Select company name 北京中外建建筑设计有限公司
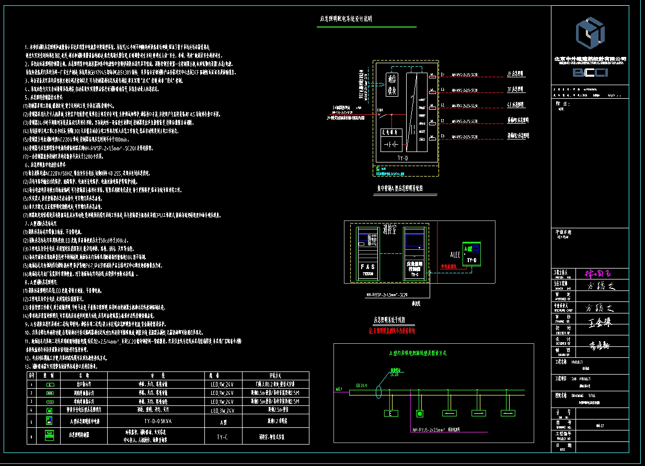The image size is (645, 466). point(590,60)
